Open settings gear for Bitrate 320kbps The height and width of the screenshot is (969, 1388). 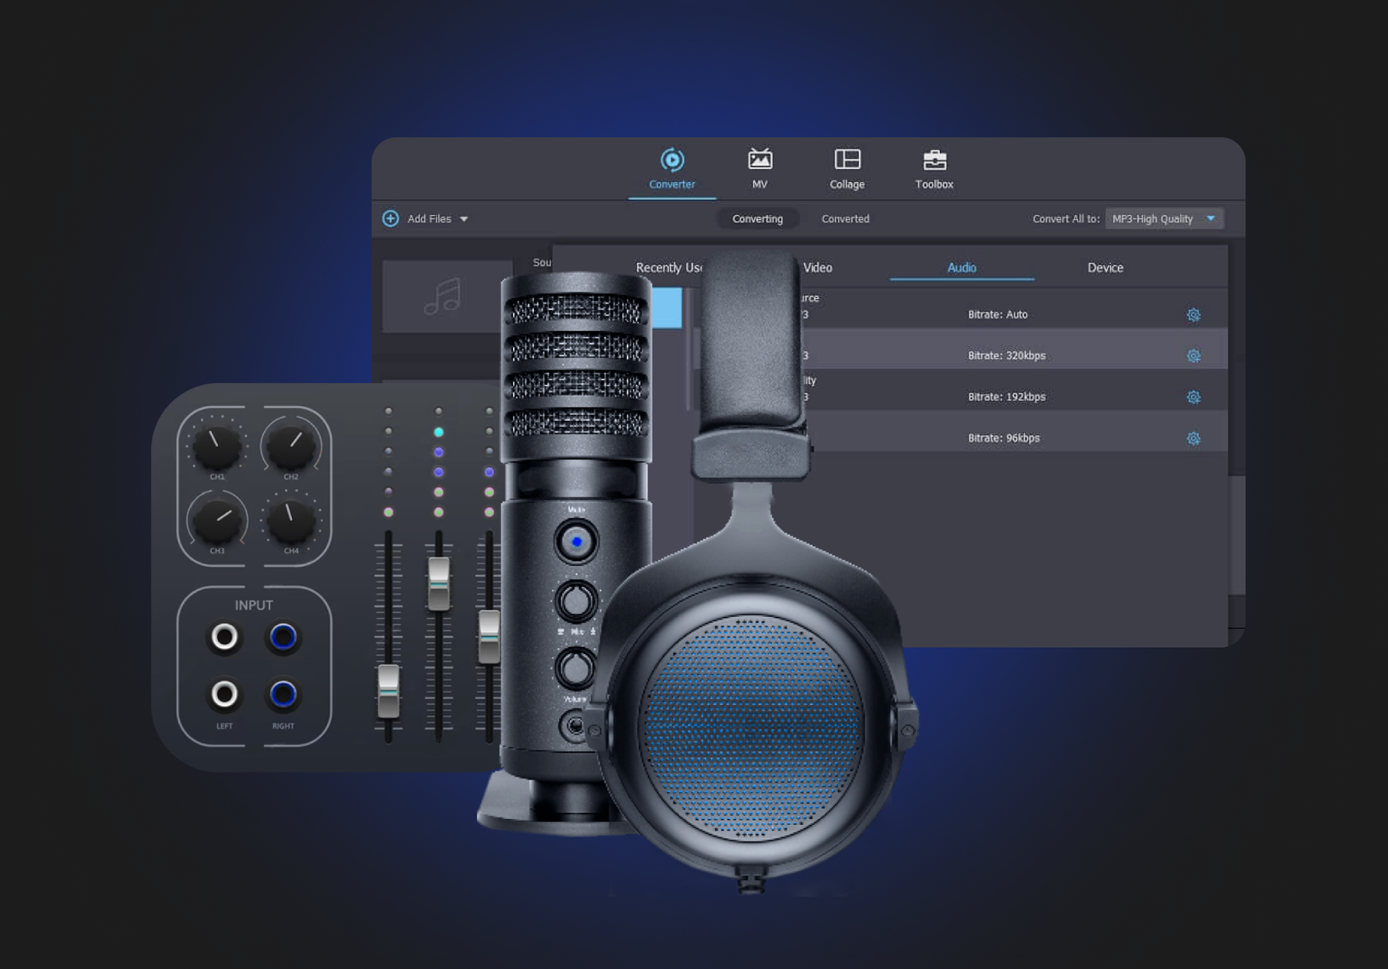click(x=1193, y=356)
